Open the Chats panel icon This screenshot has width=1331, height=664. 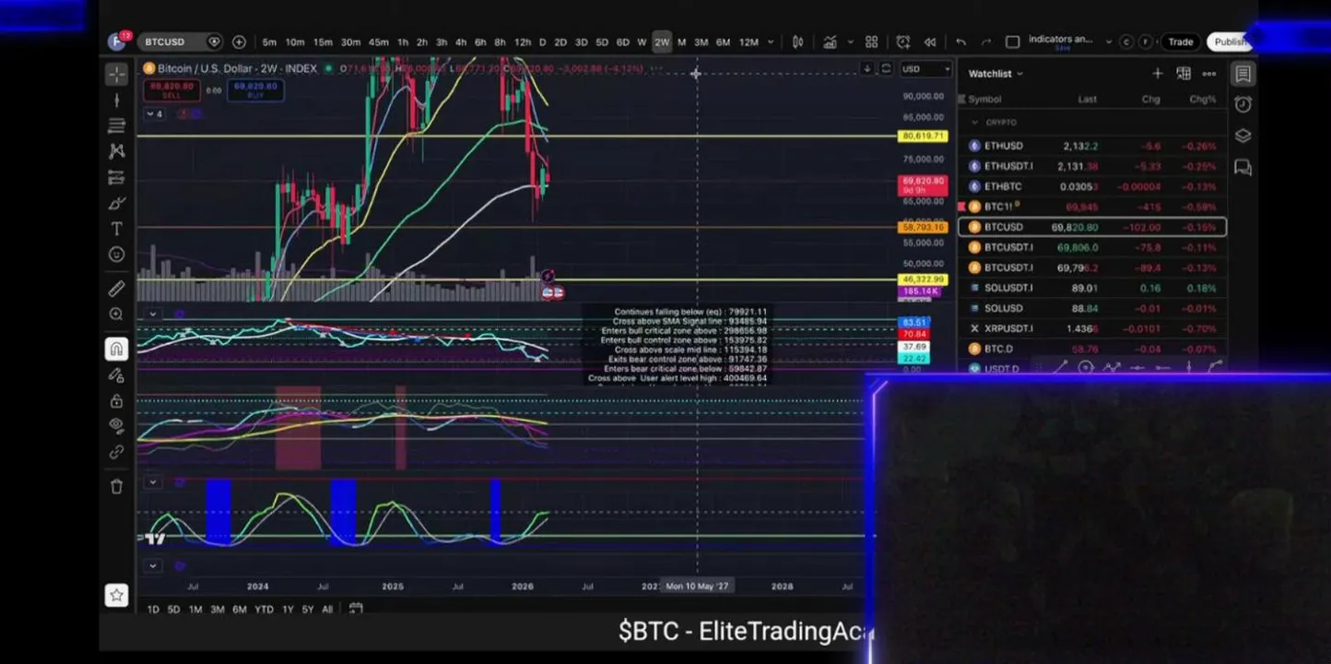(x=1243, y=167)
